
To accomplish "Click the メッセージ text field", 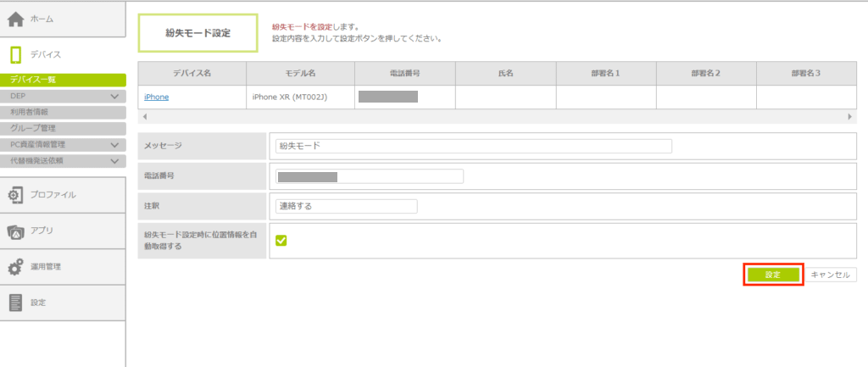I will pos(473,146).
